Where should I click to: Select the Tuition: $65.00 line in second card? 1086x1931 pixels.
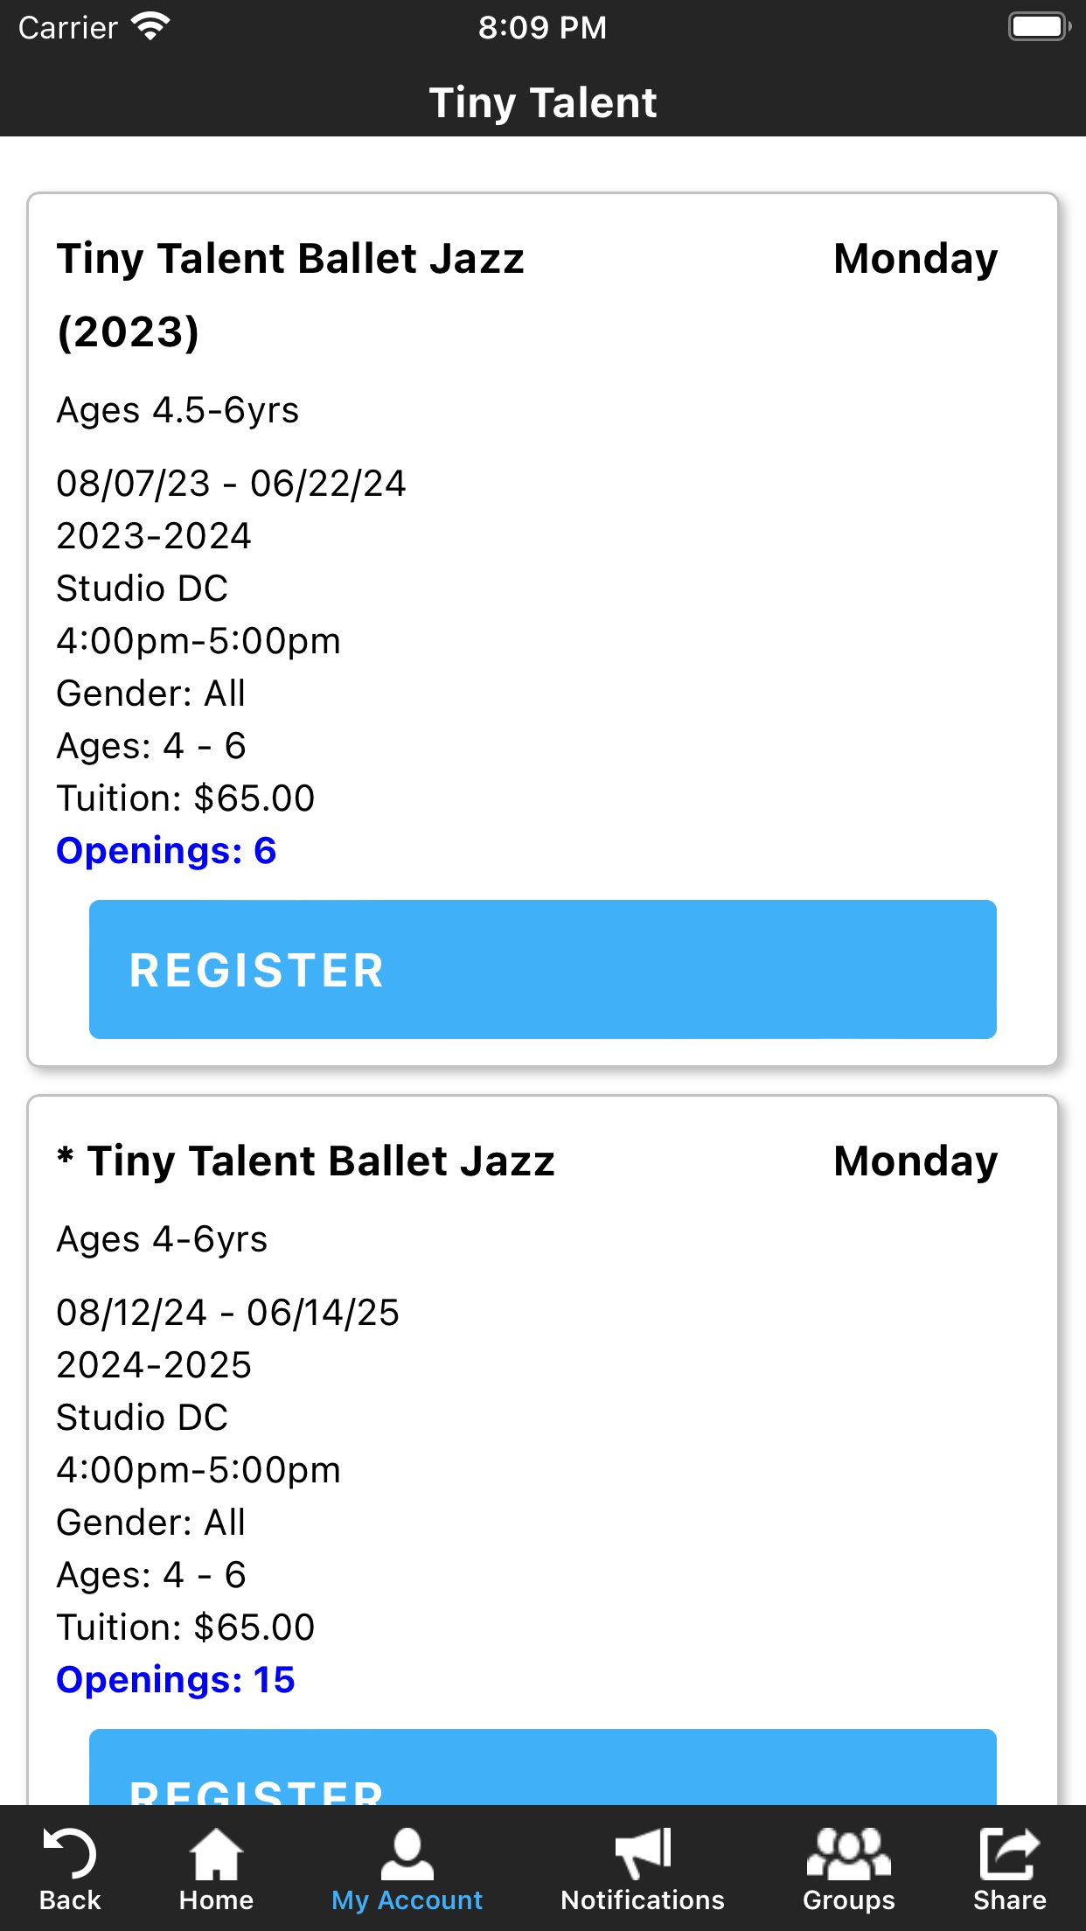pyautogui.click(x=185, y=1628)
